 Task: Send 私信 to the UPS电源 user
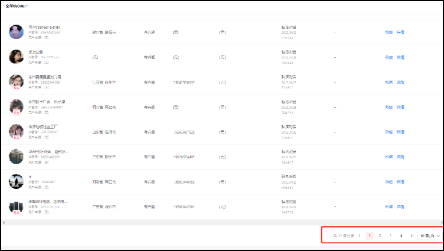tap(389, 207)
